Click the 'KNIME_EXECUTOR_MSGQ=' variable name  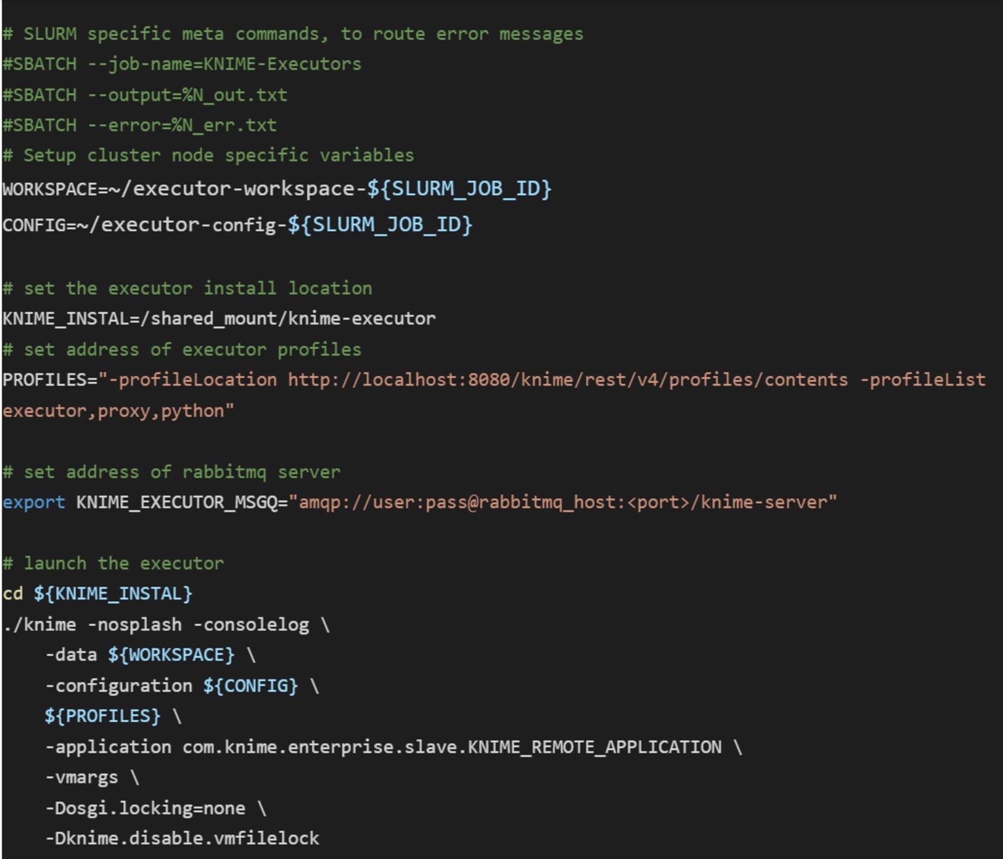click(x=182, y=502)
